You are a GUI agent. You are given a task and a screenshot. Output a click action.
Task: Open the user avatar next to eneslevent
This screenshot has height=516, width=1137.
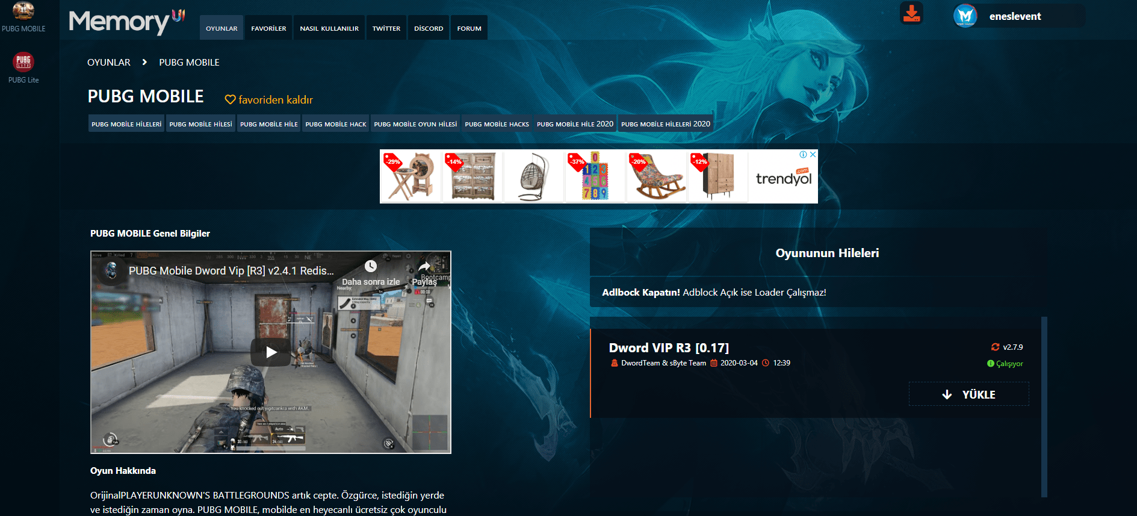point(965,16)
